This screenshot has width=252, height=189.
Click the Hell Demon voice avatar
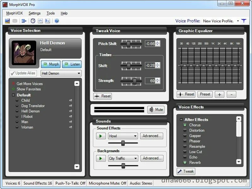pos(24,53)
